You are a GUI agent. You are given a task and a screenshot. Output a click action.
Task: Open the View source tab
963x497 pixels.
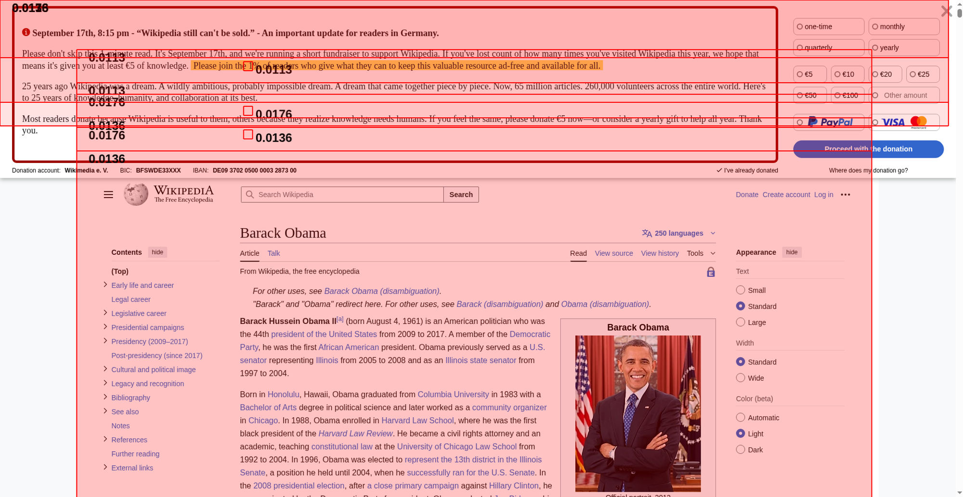pyautogui.click(x=613, y=253)
